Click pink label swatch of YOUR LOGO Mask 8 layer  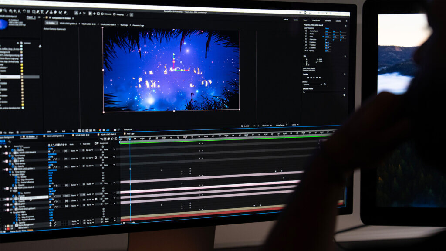click(7, 153)
